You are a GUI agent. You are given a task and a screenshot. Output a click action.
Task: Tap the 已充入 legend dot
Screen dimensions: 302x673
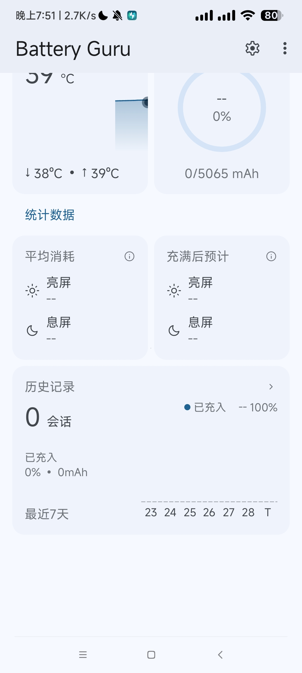click(x=187, y=407)
